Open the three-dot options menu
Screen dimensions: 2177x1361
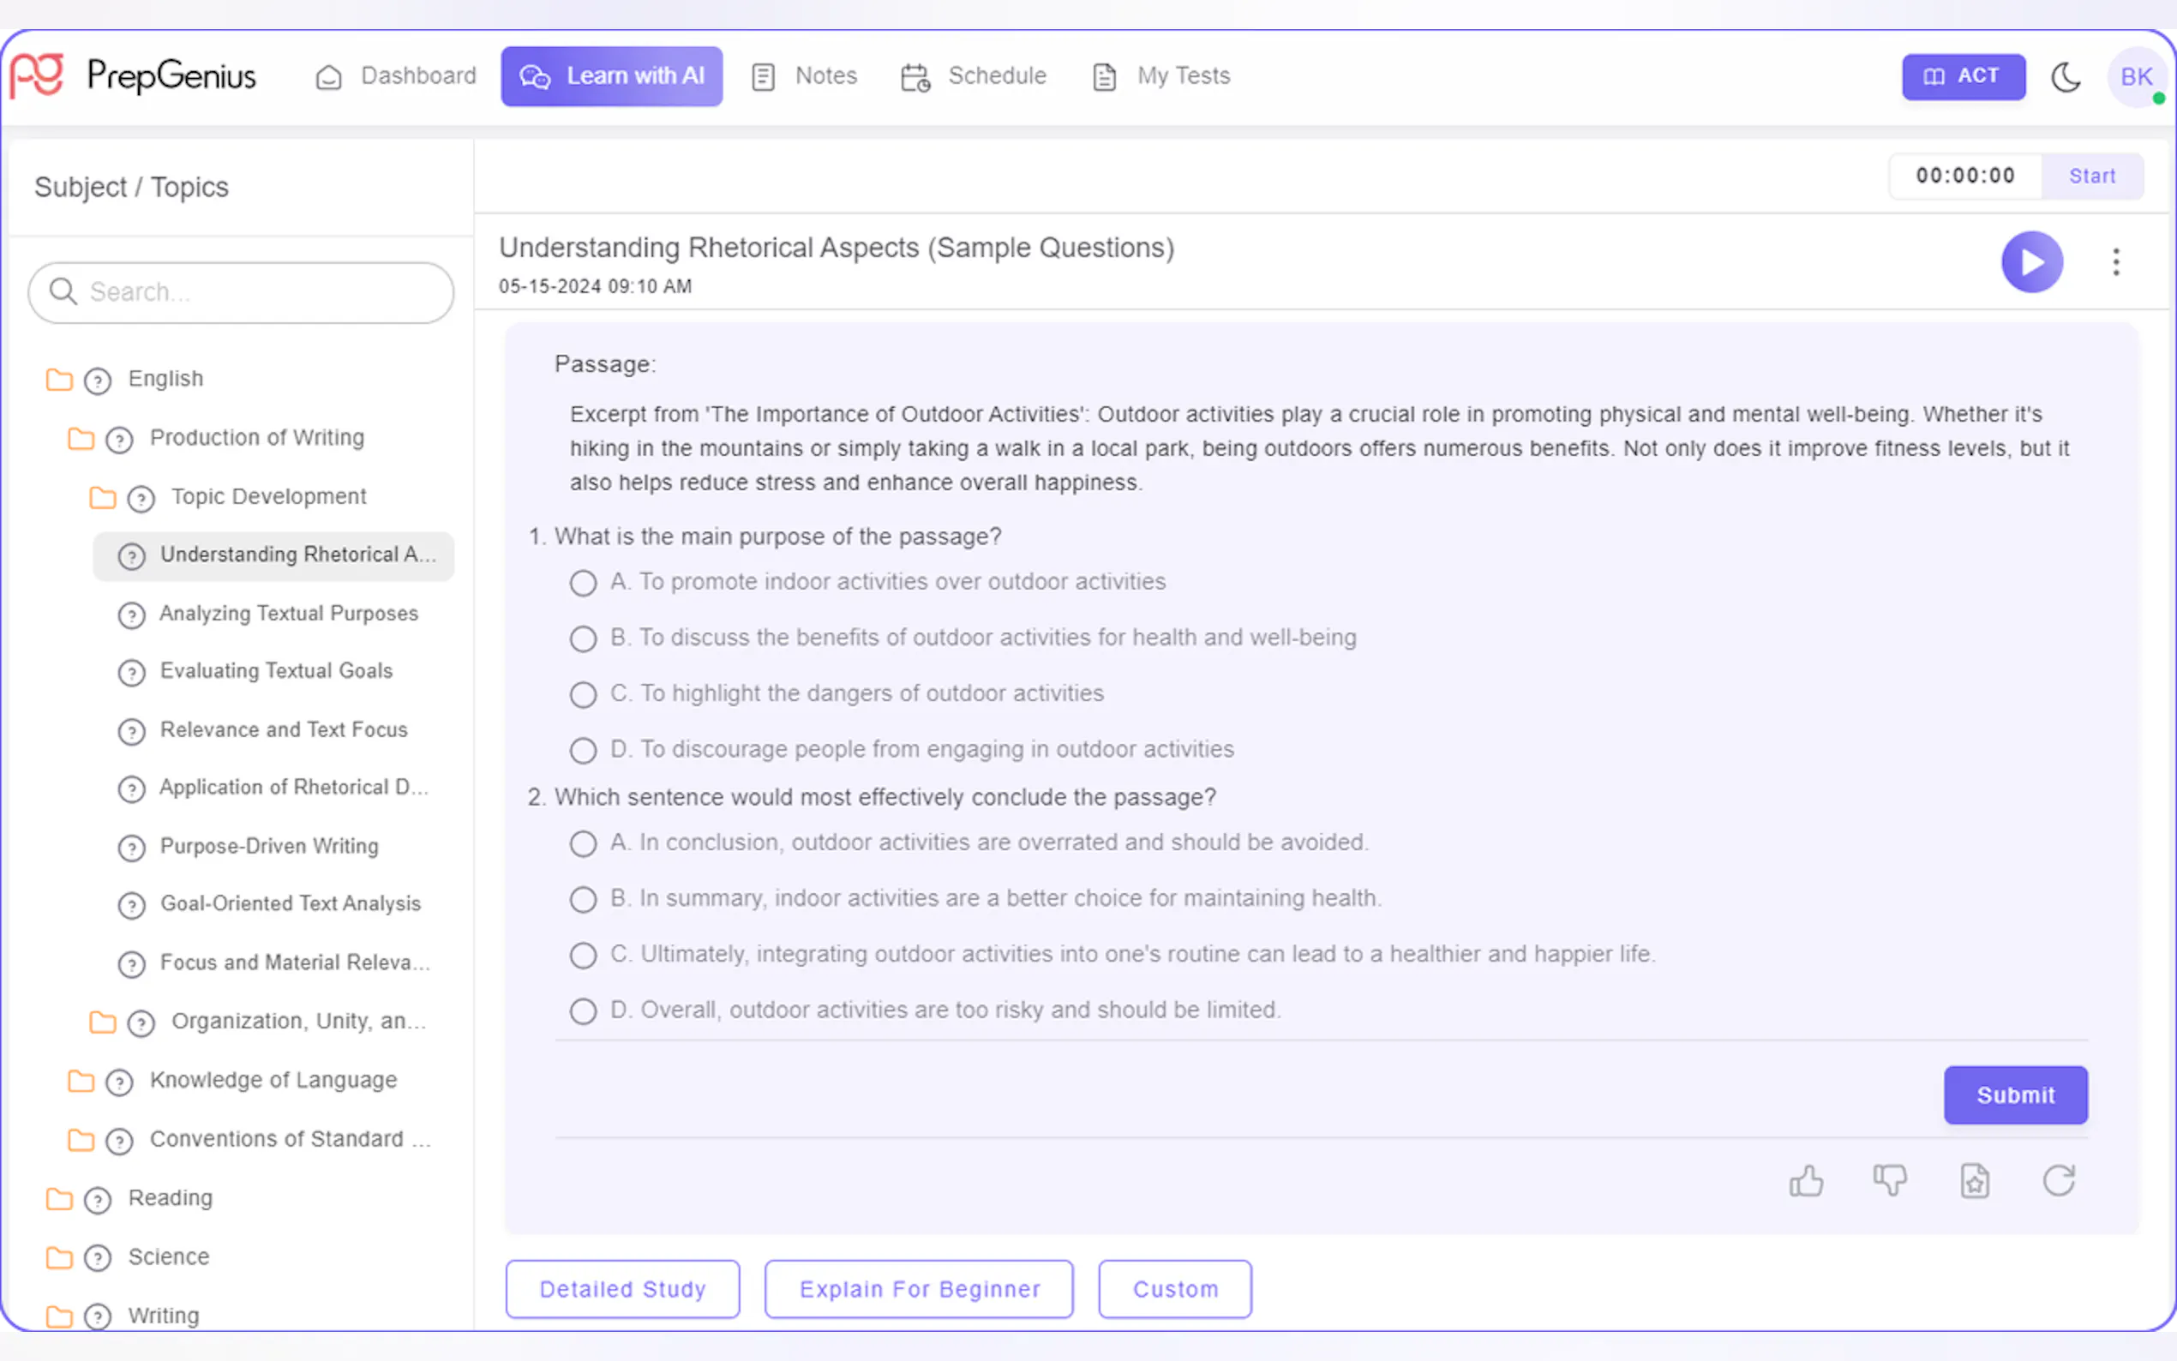pyautogui.click(x=2116, y=262)
